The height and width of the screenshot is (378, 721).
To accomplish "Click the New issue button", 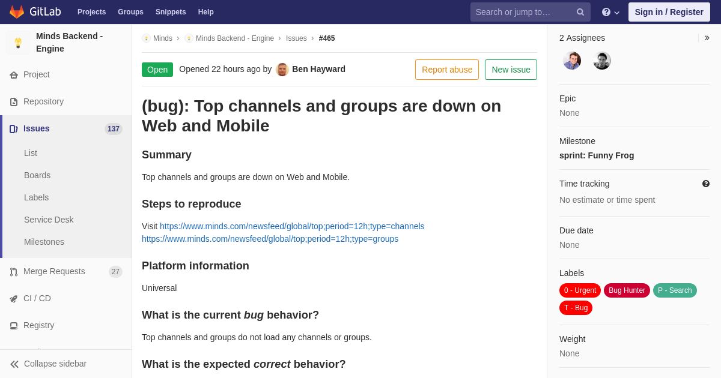I will tap(511, 70).
